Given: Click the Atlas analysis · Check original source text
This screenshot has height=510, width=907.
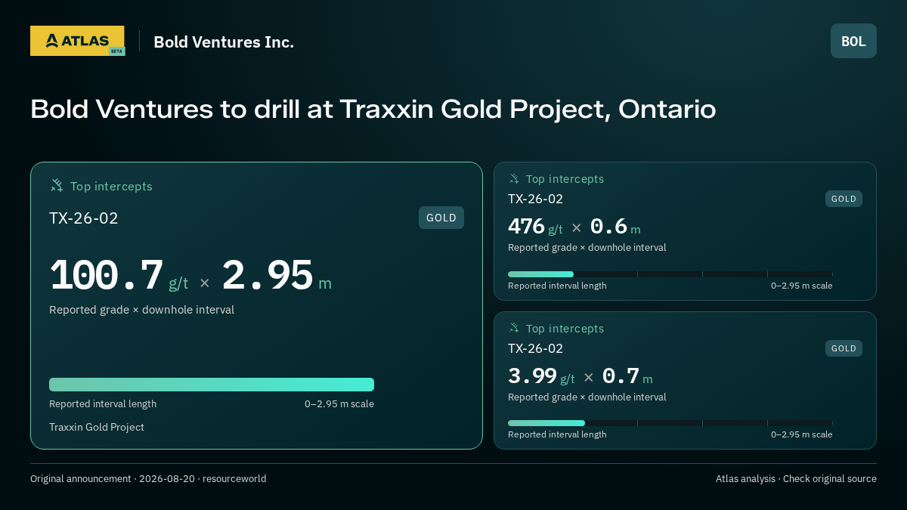Looking at the screenshot, I should 796,478.
